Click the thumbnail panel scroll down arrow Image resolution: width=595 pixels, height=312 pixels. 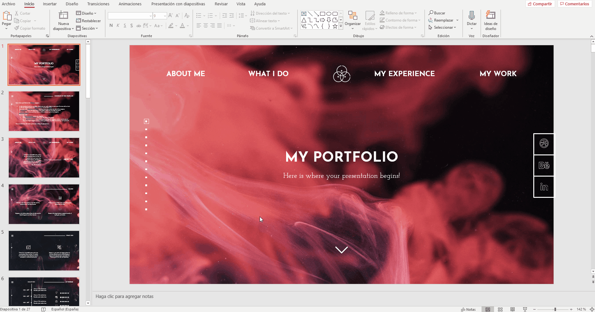pyautogui.click(x=88, y=303)
